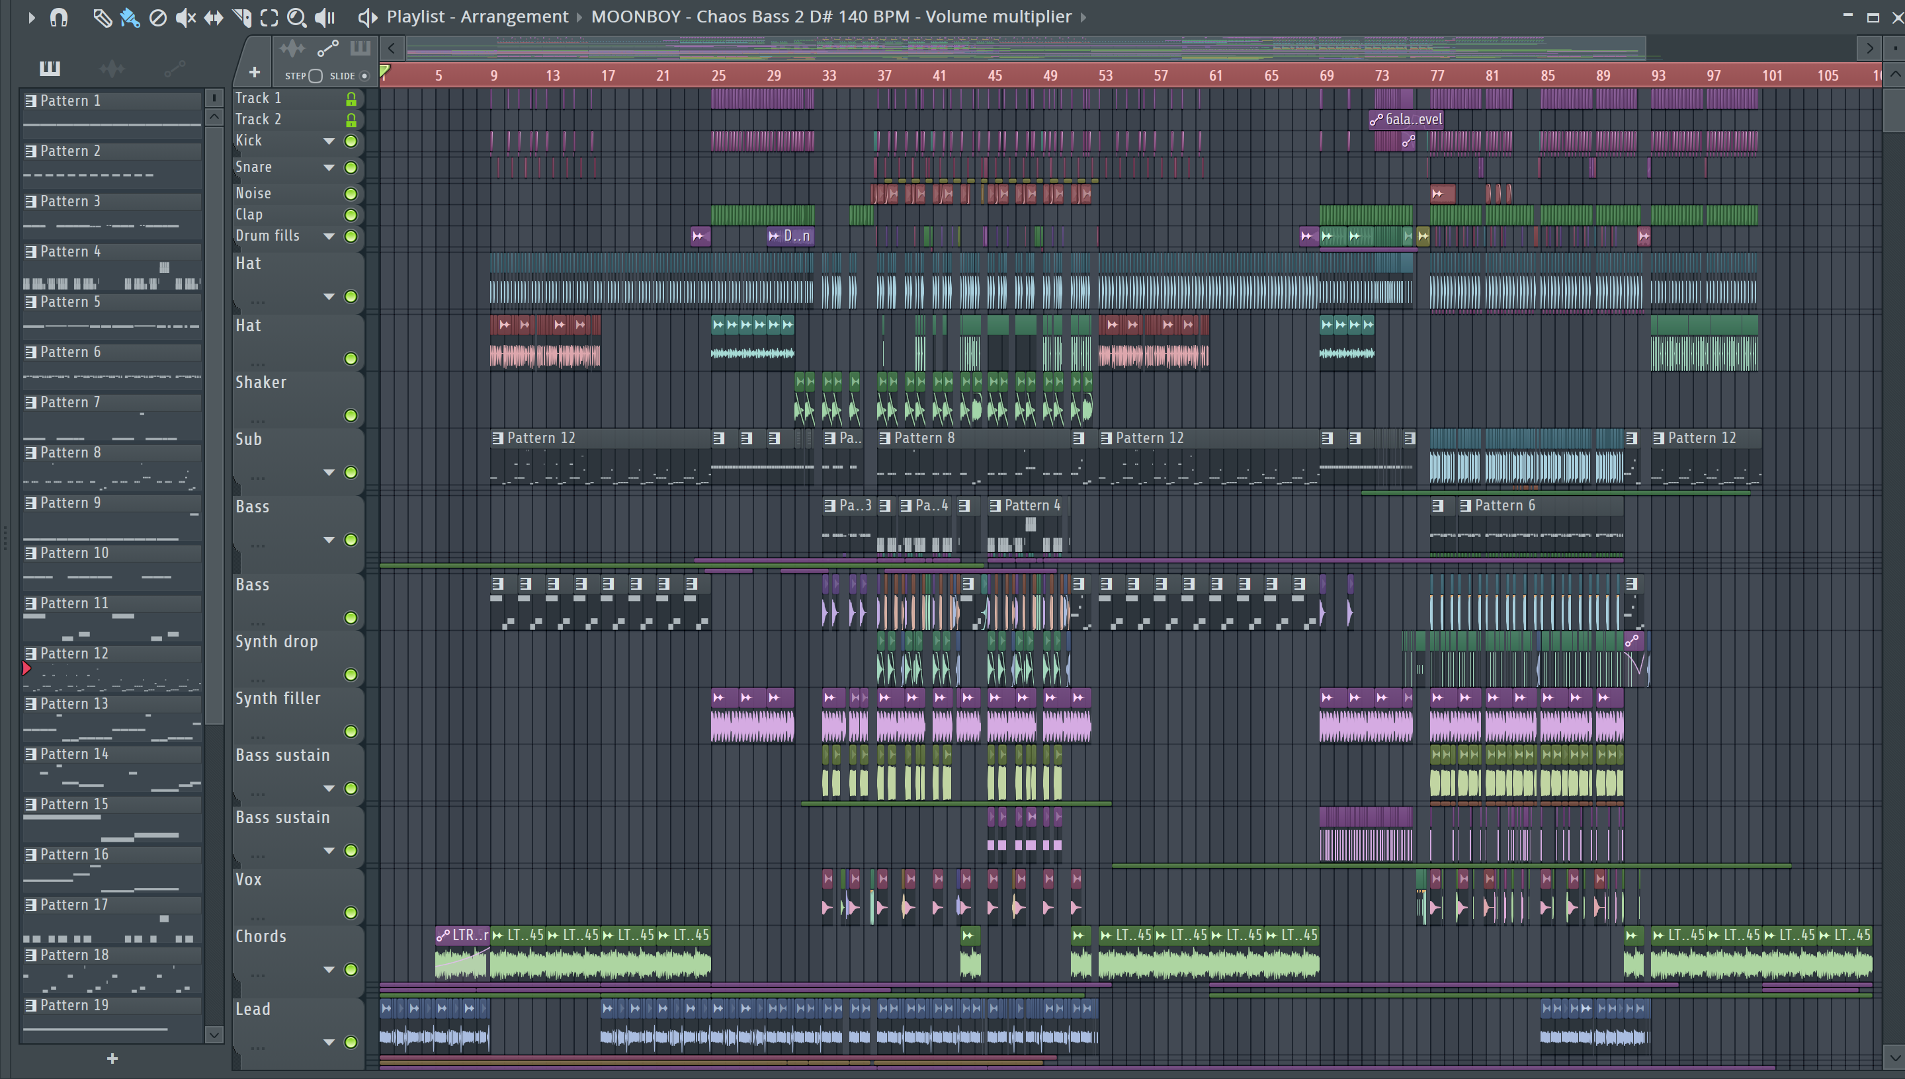Viewport: 1905px width, 1079px height.
Task: Click the lock icon on Track 2
Action: click(351, 120)
